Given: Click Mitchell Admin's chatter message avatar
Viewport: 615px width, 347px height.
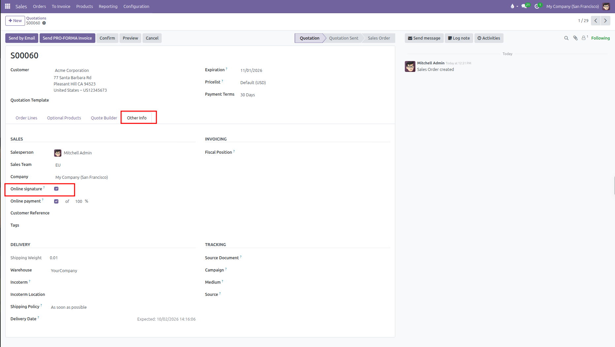Looking at the screenshot, I should click(410, 66).
